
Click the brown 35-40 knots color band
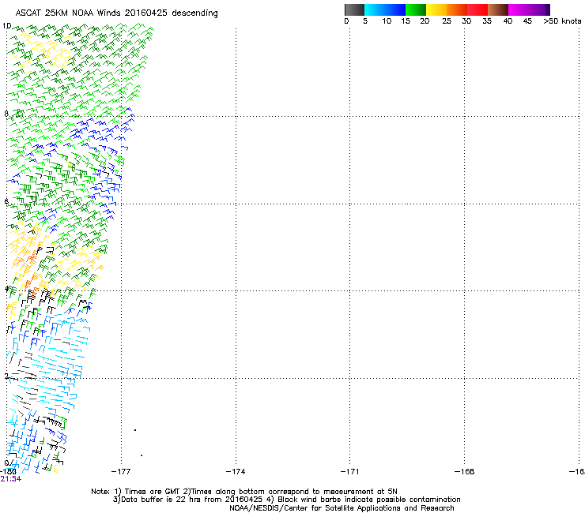click(498, 9)
